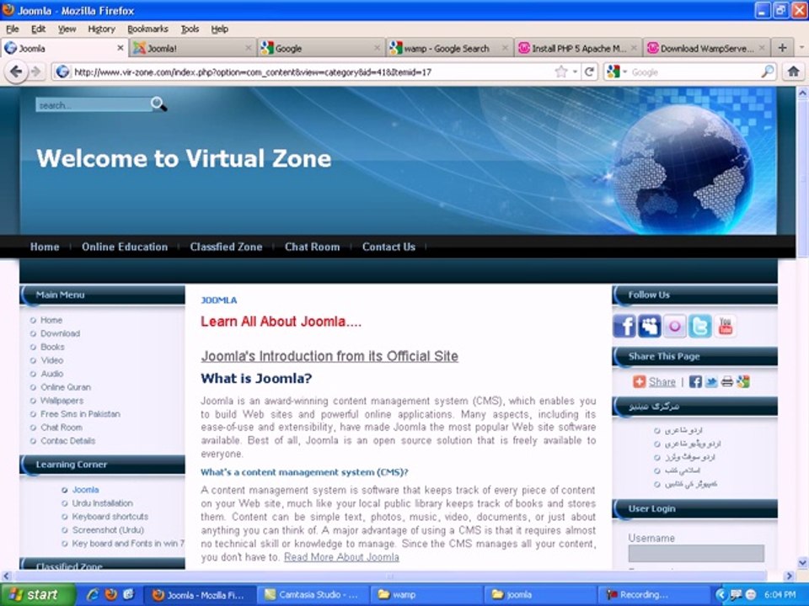Image resolution: width=809 pixels, height=606 pixels.
Task: Click the page icon beside the URL
Action: [x=62, y=72]
